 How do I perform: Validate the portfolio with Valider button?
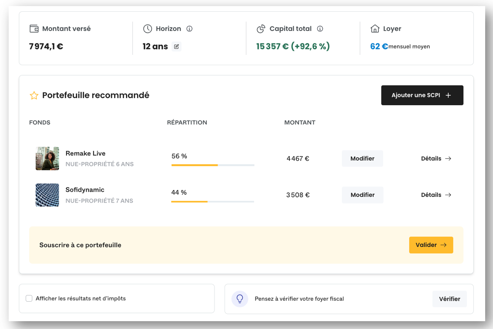pos(431,245)
